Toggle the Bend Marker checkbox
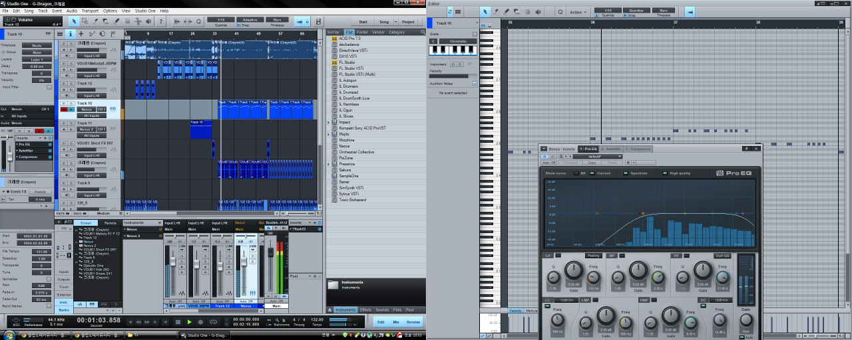This screenshot has height=340, width=852. [49, 306]
